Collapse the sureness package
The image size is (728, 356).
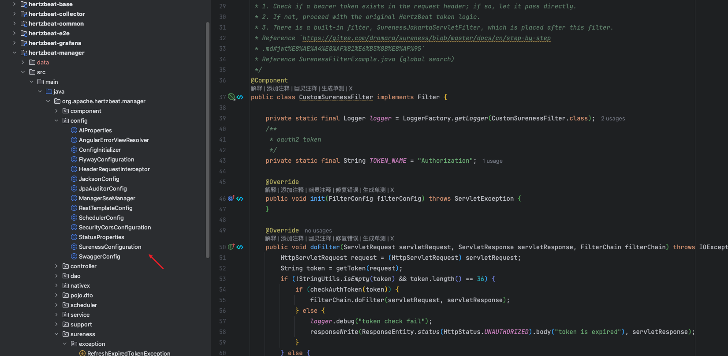[x=56, y=334]
